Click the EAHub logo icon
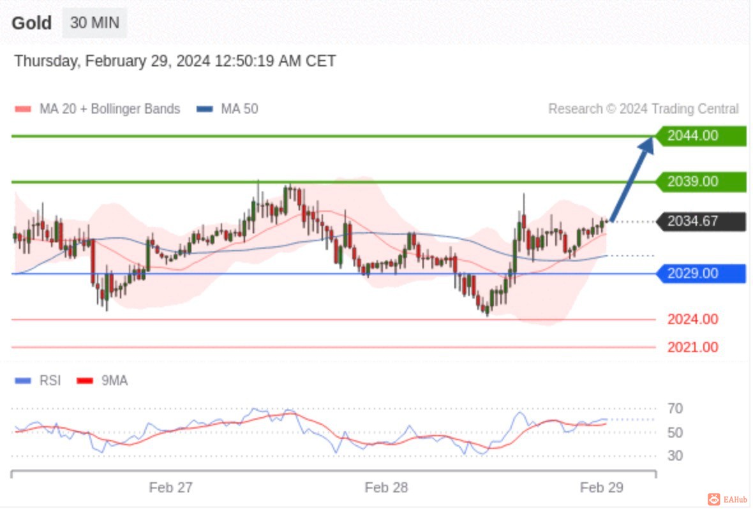The image size is (753, 509). [714, 499]
